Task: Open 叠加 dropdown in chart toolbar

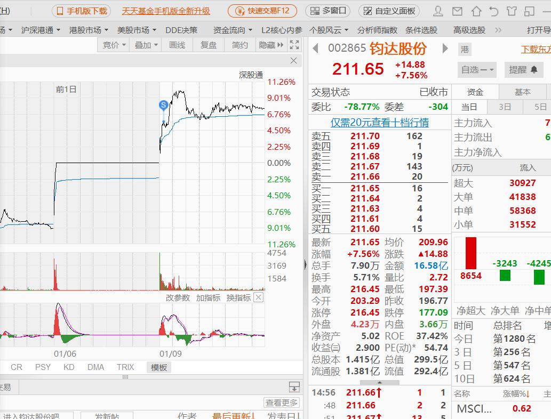Action: coord(146,45)
